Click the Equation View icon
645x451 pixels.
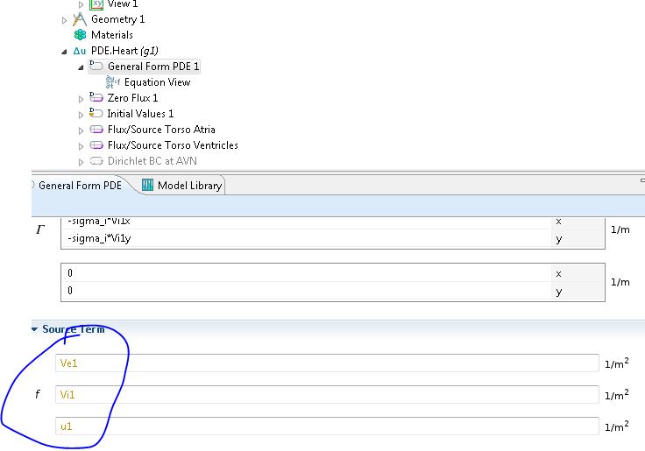click(x=112, y=82)
